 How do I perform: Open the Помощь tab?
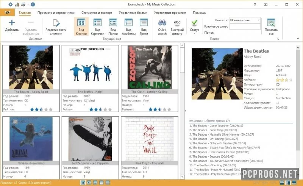199,13
